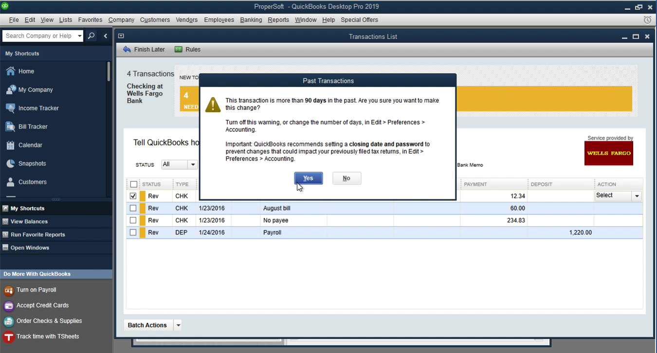Click the No payee cell

(x=294, y=220)
